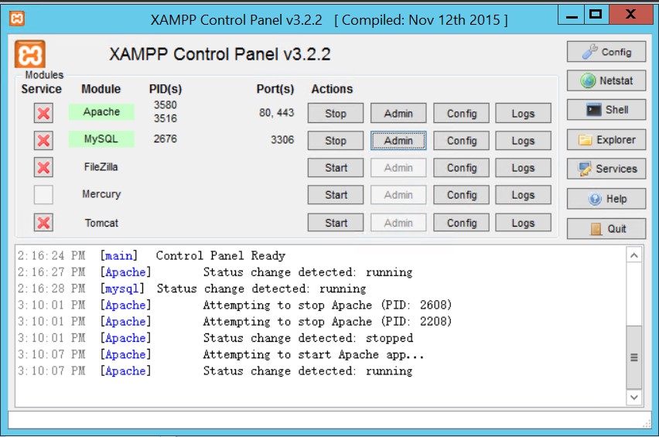Viewport: 659px width, 437px height.
Task: Open the Mercury Config menu
Action: point(462,195)
